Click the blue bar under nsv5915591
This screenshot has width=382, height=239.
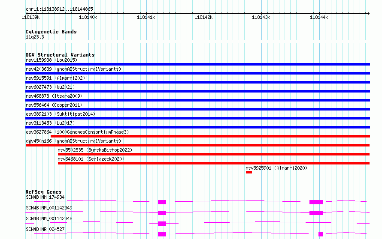pos(197,82)
